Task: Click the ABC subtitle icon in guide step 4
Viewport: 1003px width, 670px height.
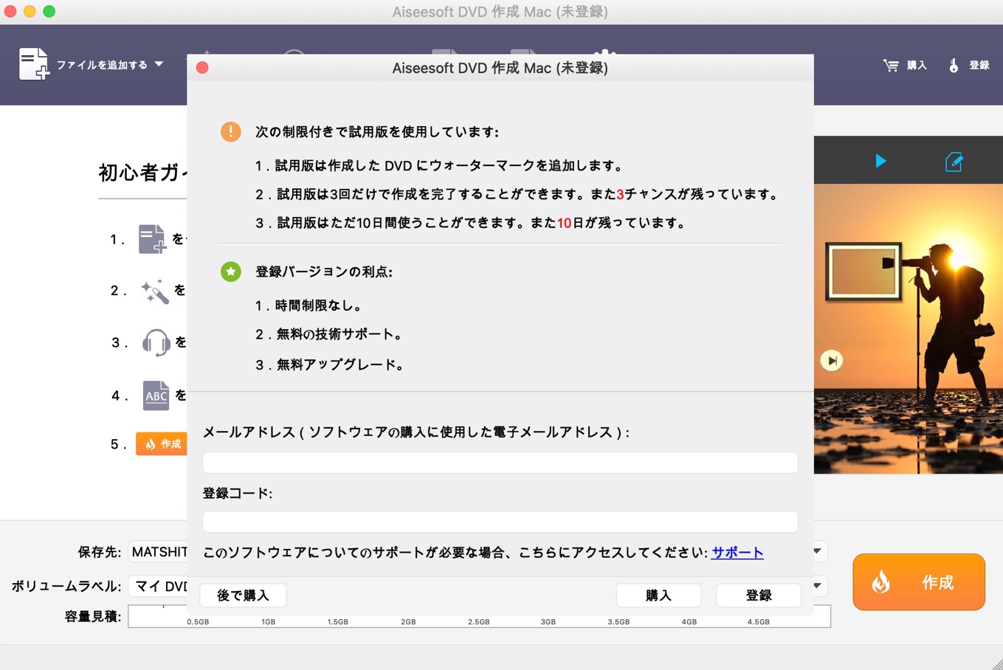Action: pos(156,396)
